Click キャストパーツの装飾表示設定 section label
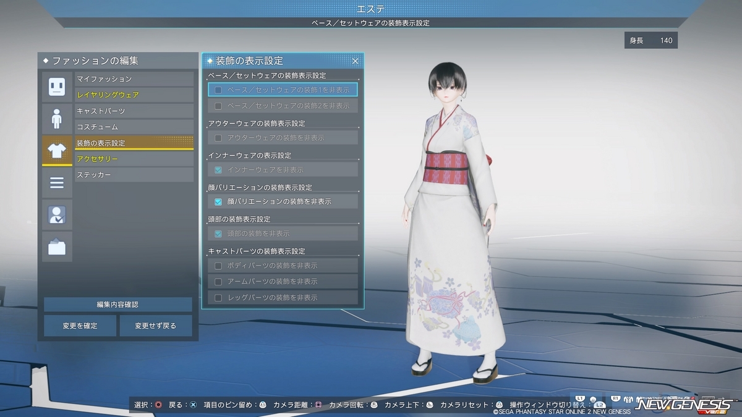Image resolution: width=742 pixels, height=417 pixels. [257, 251]
